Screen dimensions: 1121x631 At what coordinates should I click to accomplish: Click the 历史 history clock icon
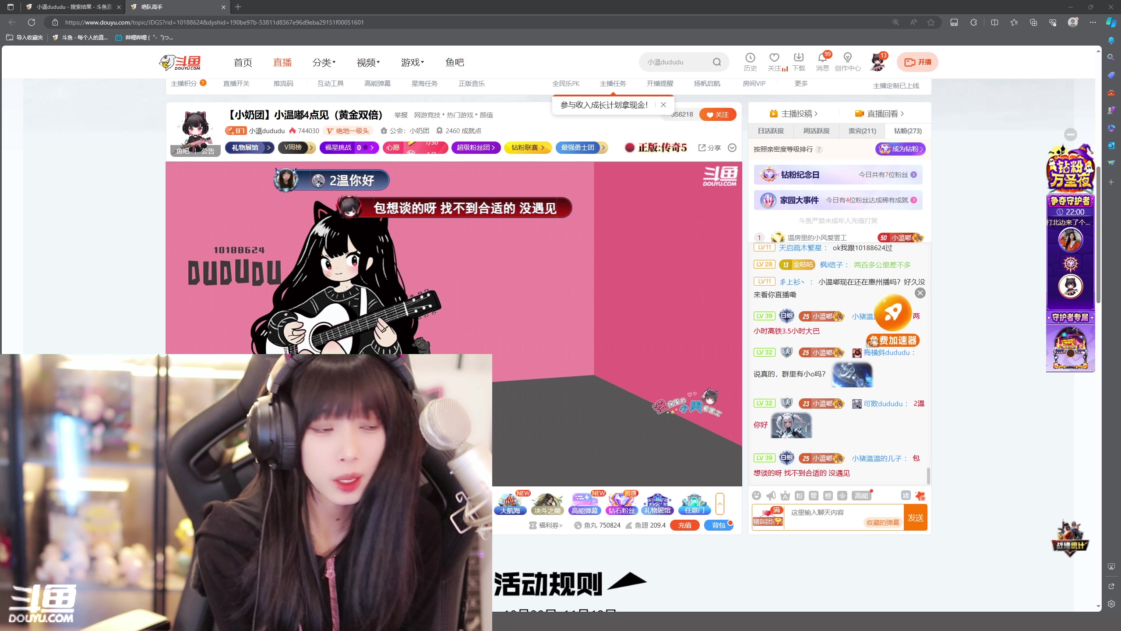750,62
